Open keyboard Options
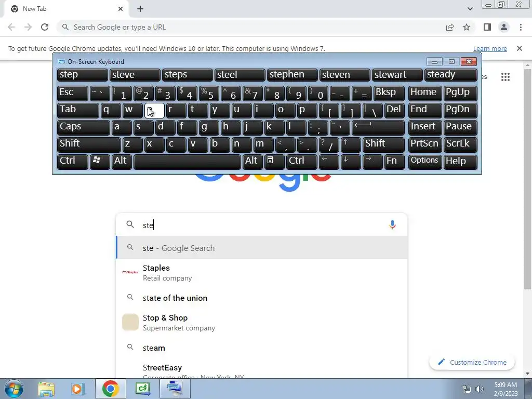The height and width of the screenshot is (399, 532). pyautogui.click(x=425, y=162)
